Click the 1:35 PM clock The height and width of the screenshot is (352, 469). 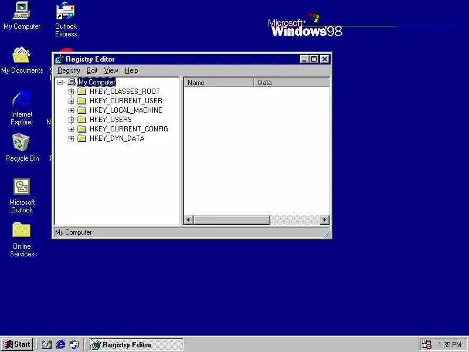click(x=450, y=345)
